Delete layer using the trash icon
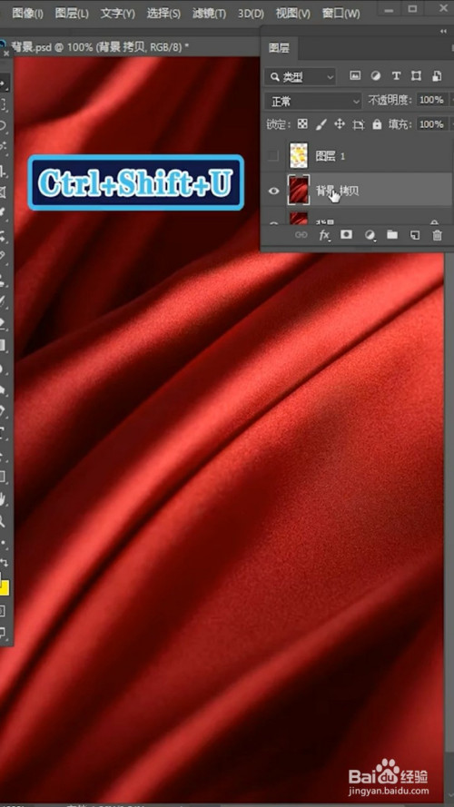This screenshot has width=454, height=807. click(x=437, y=235)
